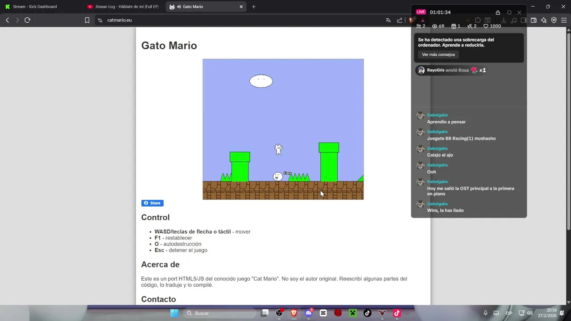571x321 pixels.
Task: Click the lock icon in live overlay
Action: click(x=498, y=12)
